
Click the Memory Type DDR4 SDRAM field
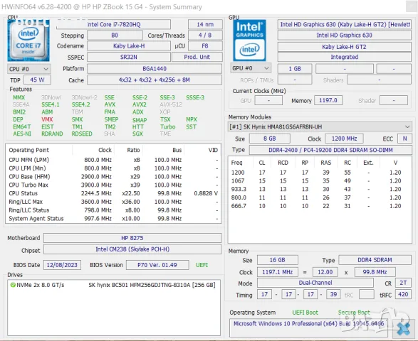(x=375, y=260)
